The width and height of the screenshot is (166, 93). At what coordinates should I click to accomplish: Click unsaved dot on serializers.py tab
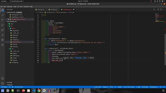tap(74, 10)
